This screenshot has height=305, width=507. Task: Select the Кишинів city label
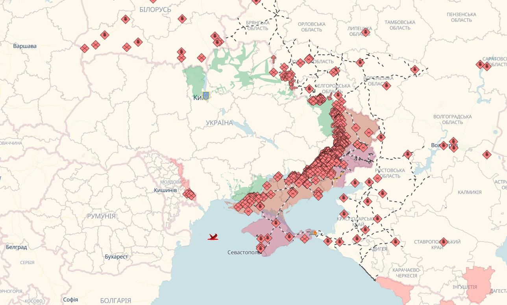[166, 190]
